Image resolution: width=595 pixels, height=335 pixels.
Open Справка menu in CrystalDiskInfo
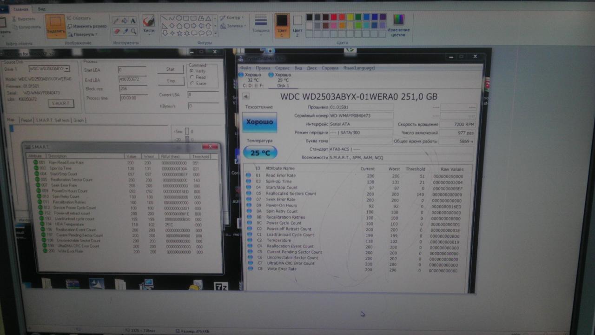point(330,68)
